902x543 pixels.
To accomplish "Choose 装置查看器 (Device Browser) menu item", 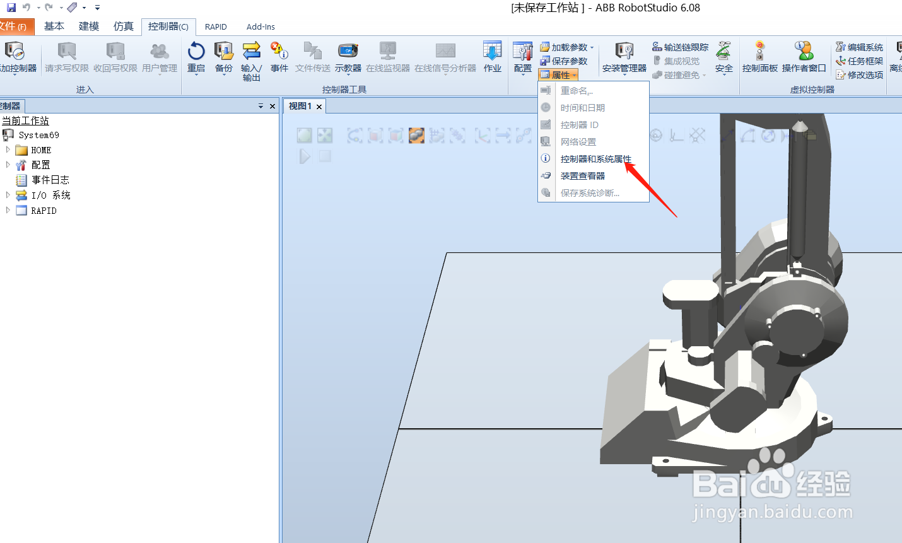I will click(594, 176).
